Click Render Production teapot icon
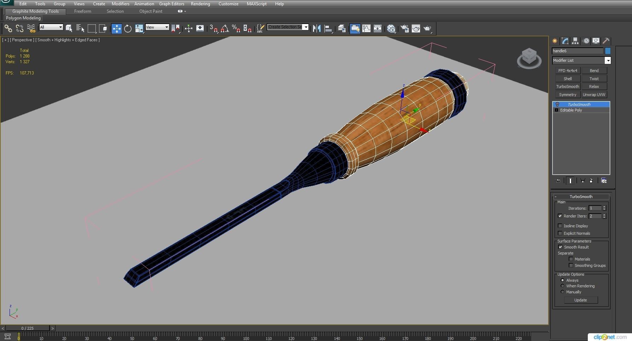The image size is (632, 341). click(x=428, y=29)
